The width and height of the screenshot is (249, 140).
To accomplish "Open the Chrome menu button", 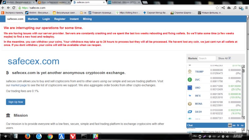I will click(246, 7).
